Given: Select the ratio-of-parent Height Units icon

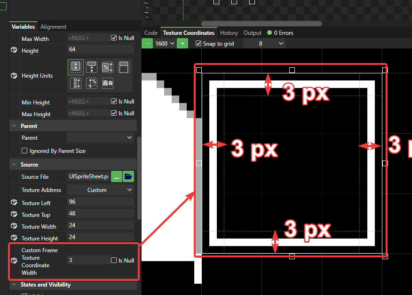Looking at the screenshot, I should [123, 67].
